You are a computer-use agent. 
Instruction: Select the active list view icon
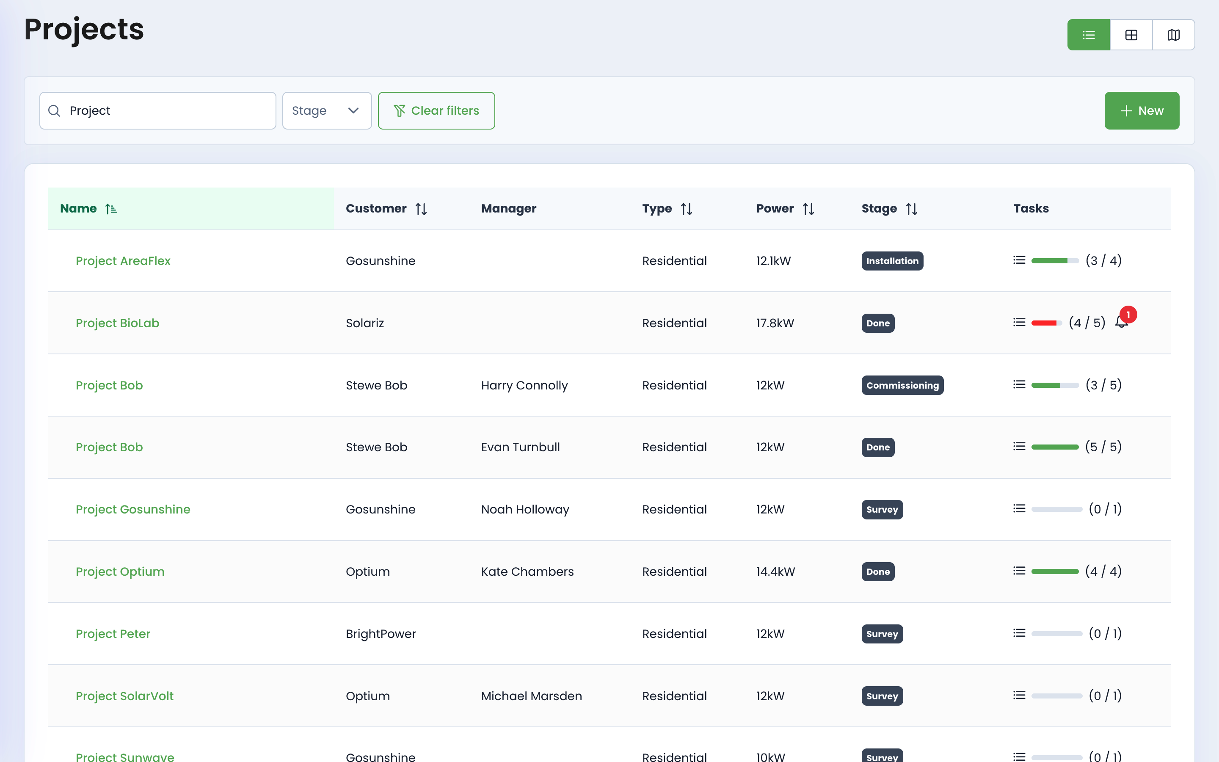point(1088,34)
